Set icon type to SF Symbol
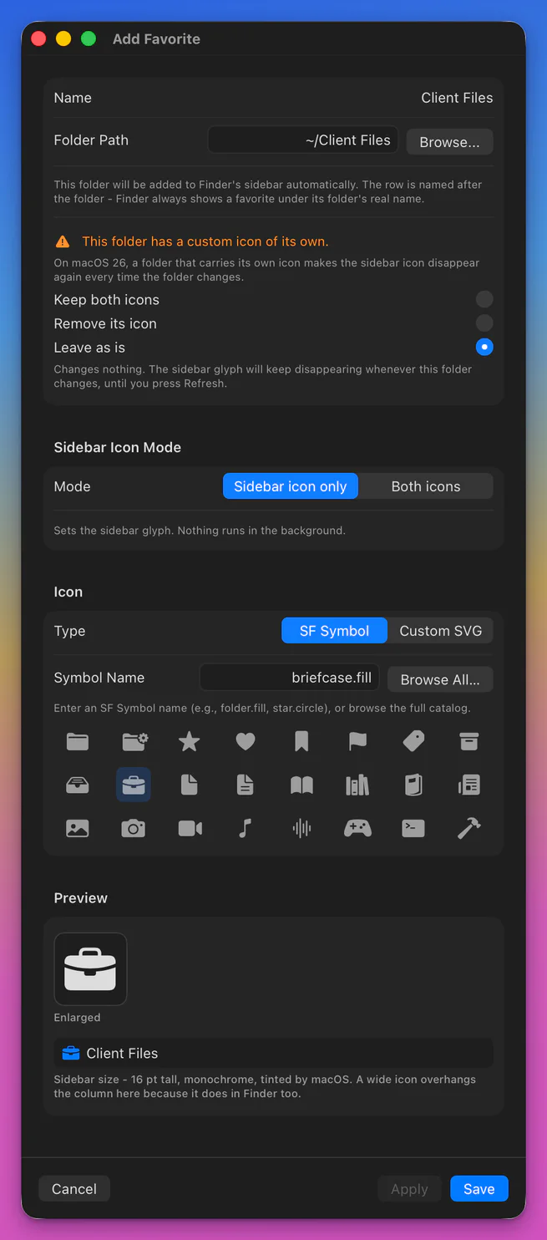547x1240 pixels. pyautogui.click(x=334, y=631)
